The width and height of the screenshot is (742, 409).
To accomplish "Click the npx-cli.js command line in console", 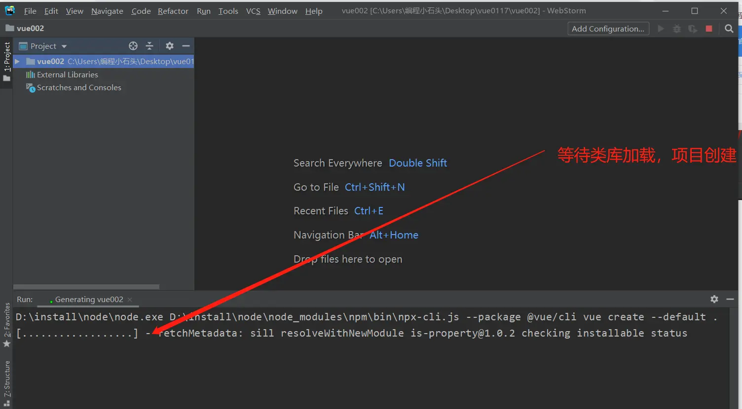I will (x=366, y=317).
